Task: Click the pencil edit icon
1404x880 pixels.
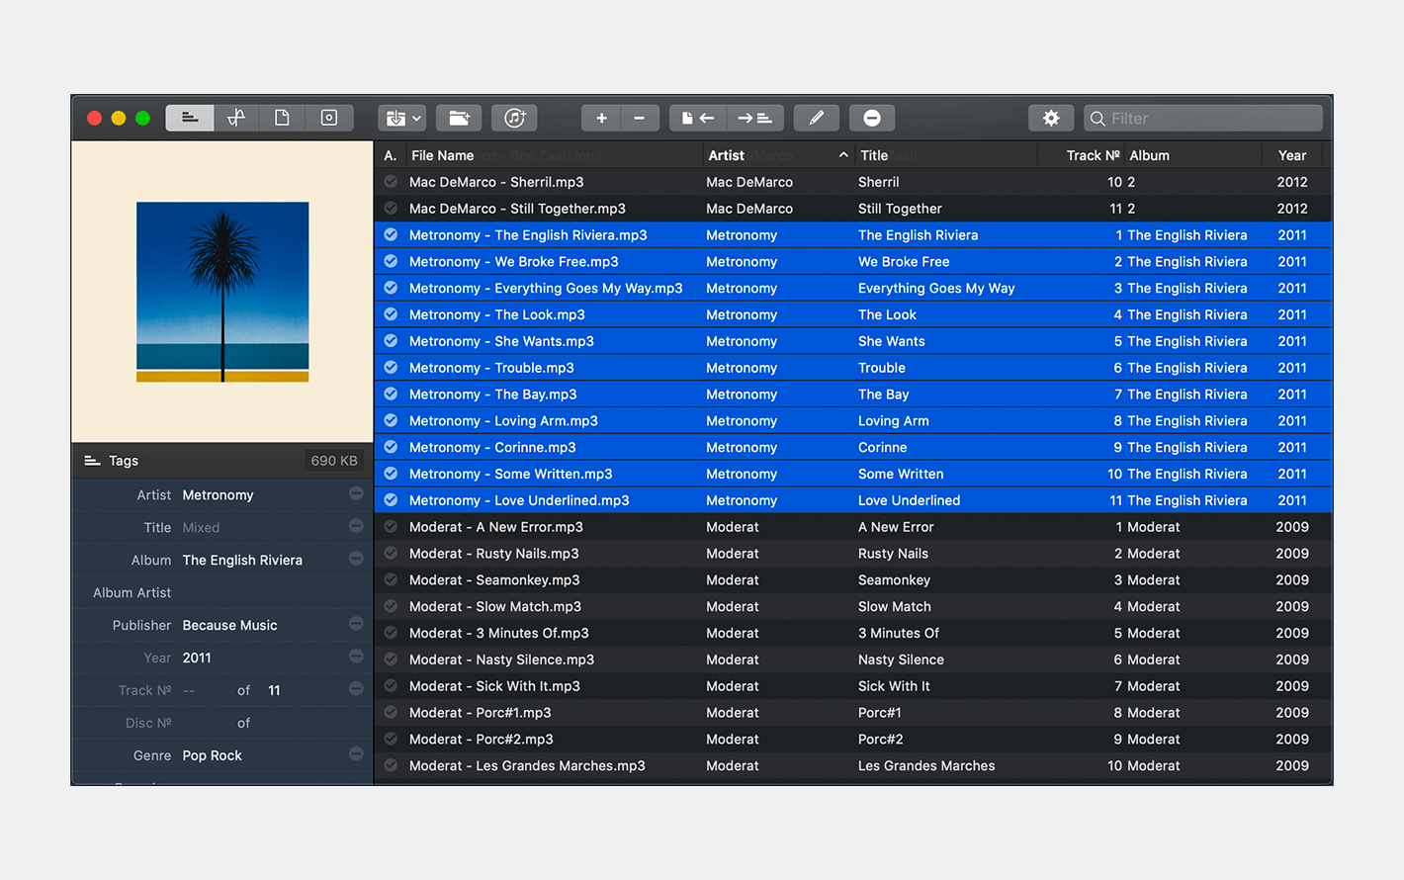Action: [x=817, y=118]
